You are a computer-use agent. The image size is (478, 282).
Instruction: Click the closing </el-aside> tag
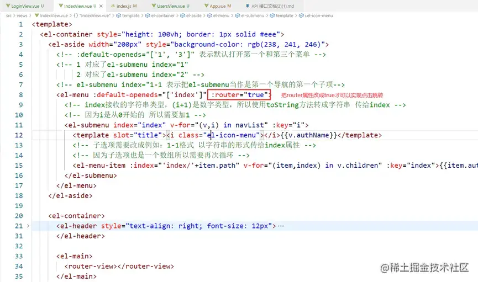[x=70, y=195]
